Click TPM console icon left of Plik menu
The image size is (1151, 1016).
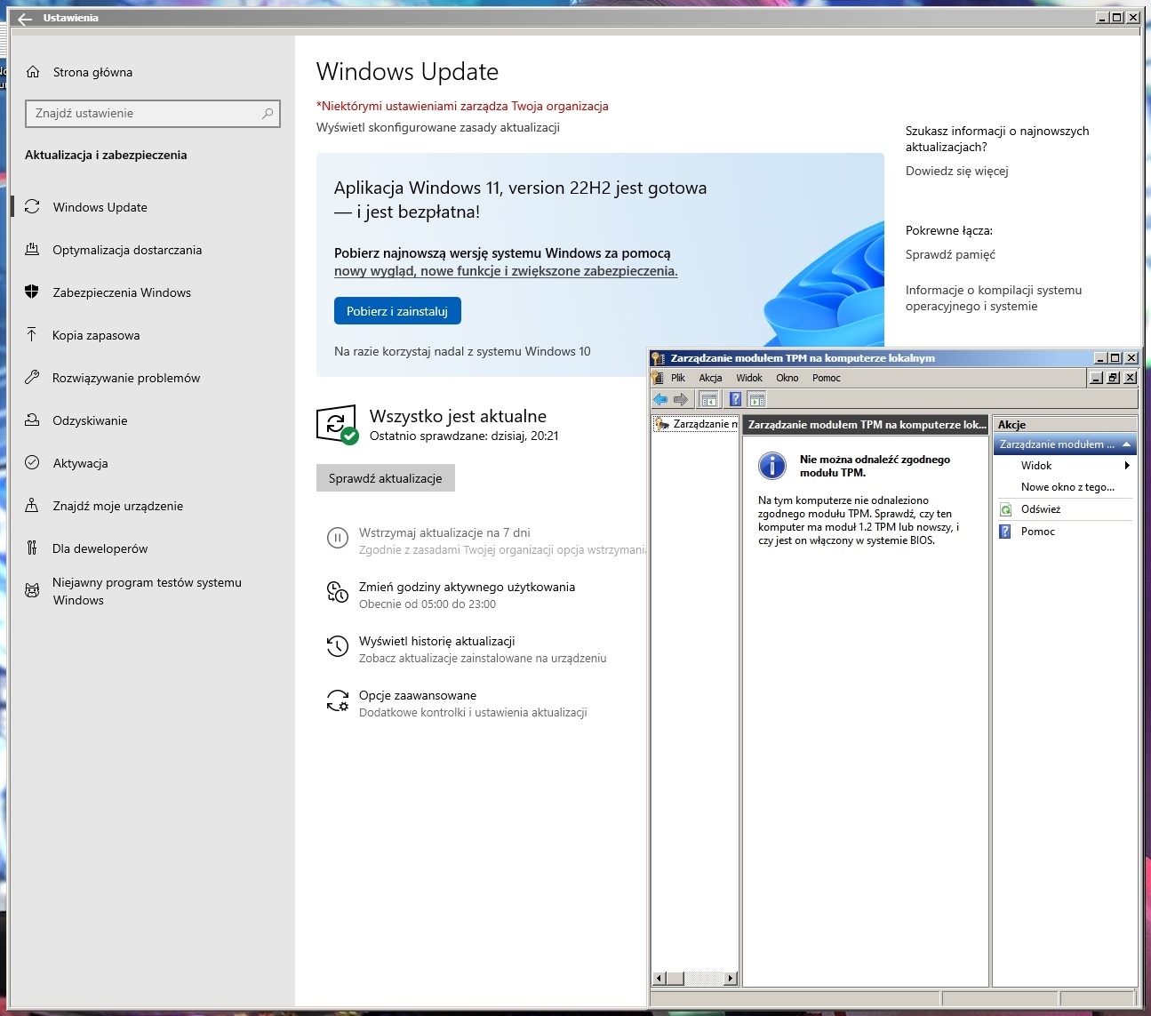coord(658,378)
